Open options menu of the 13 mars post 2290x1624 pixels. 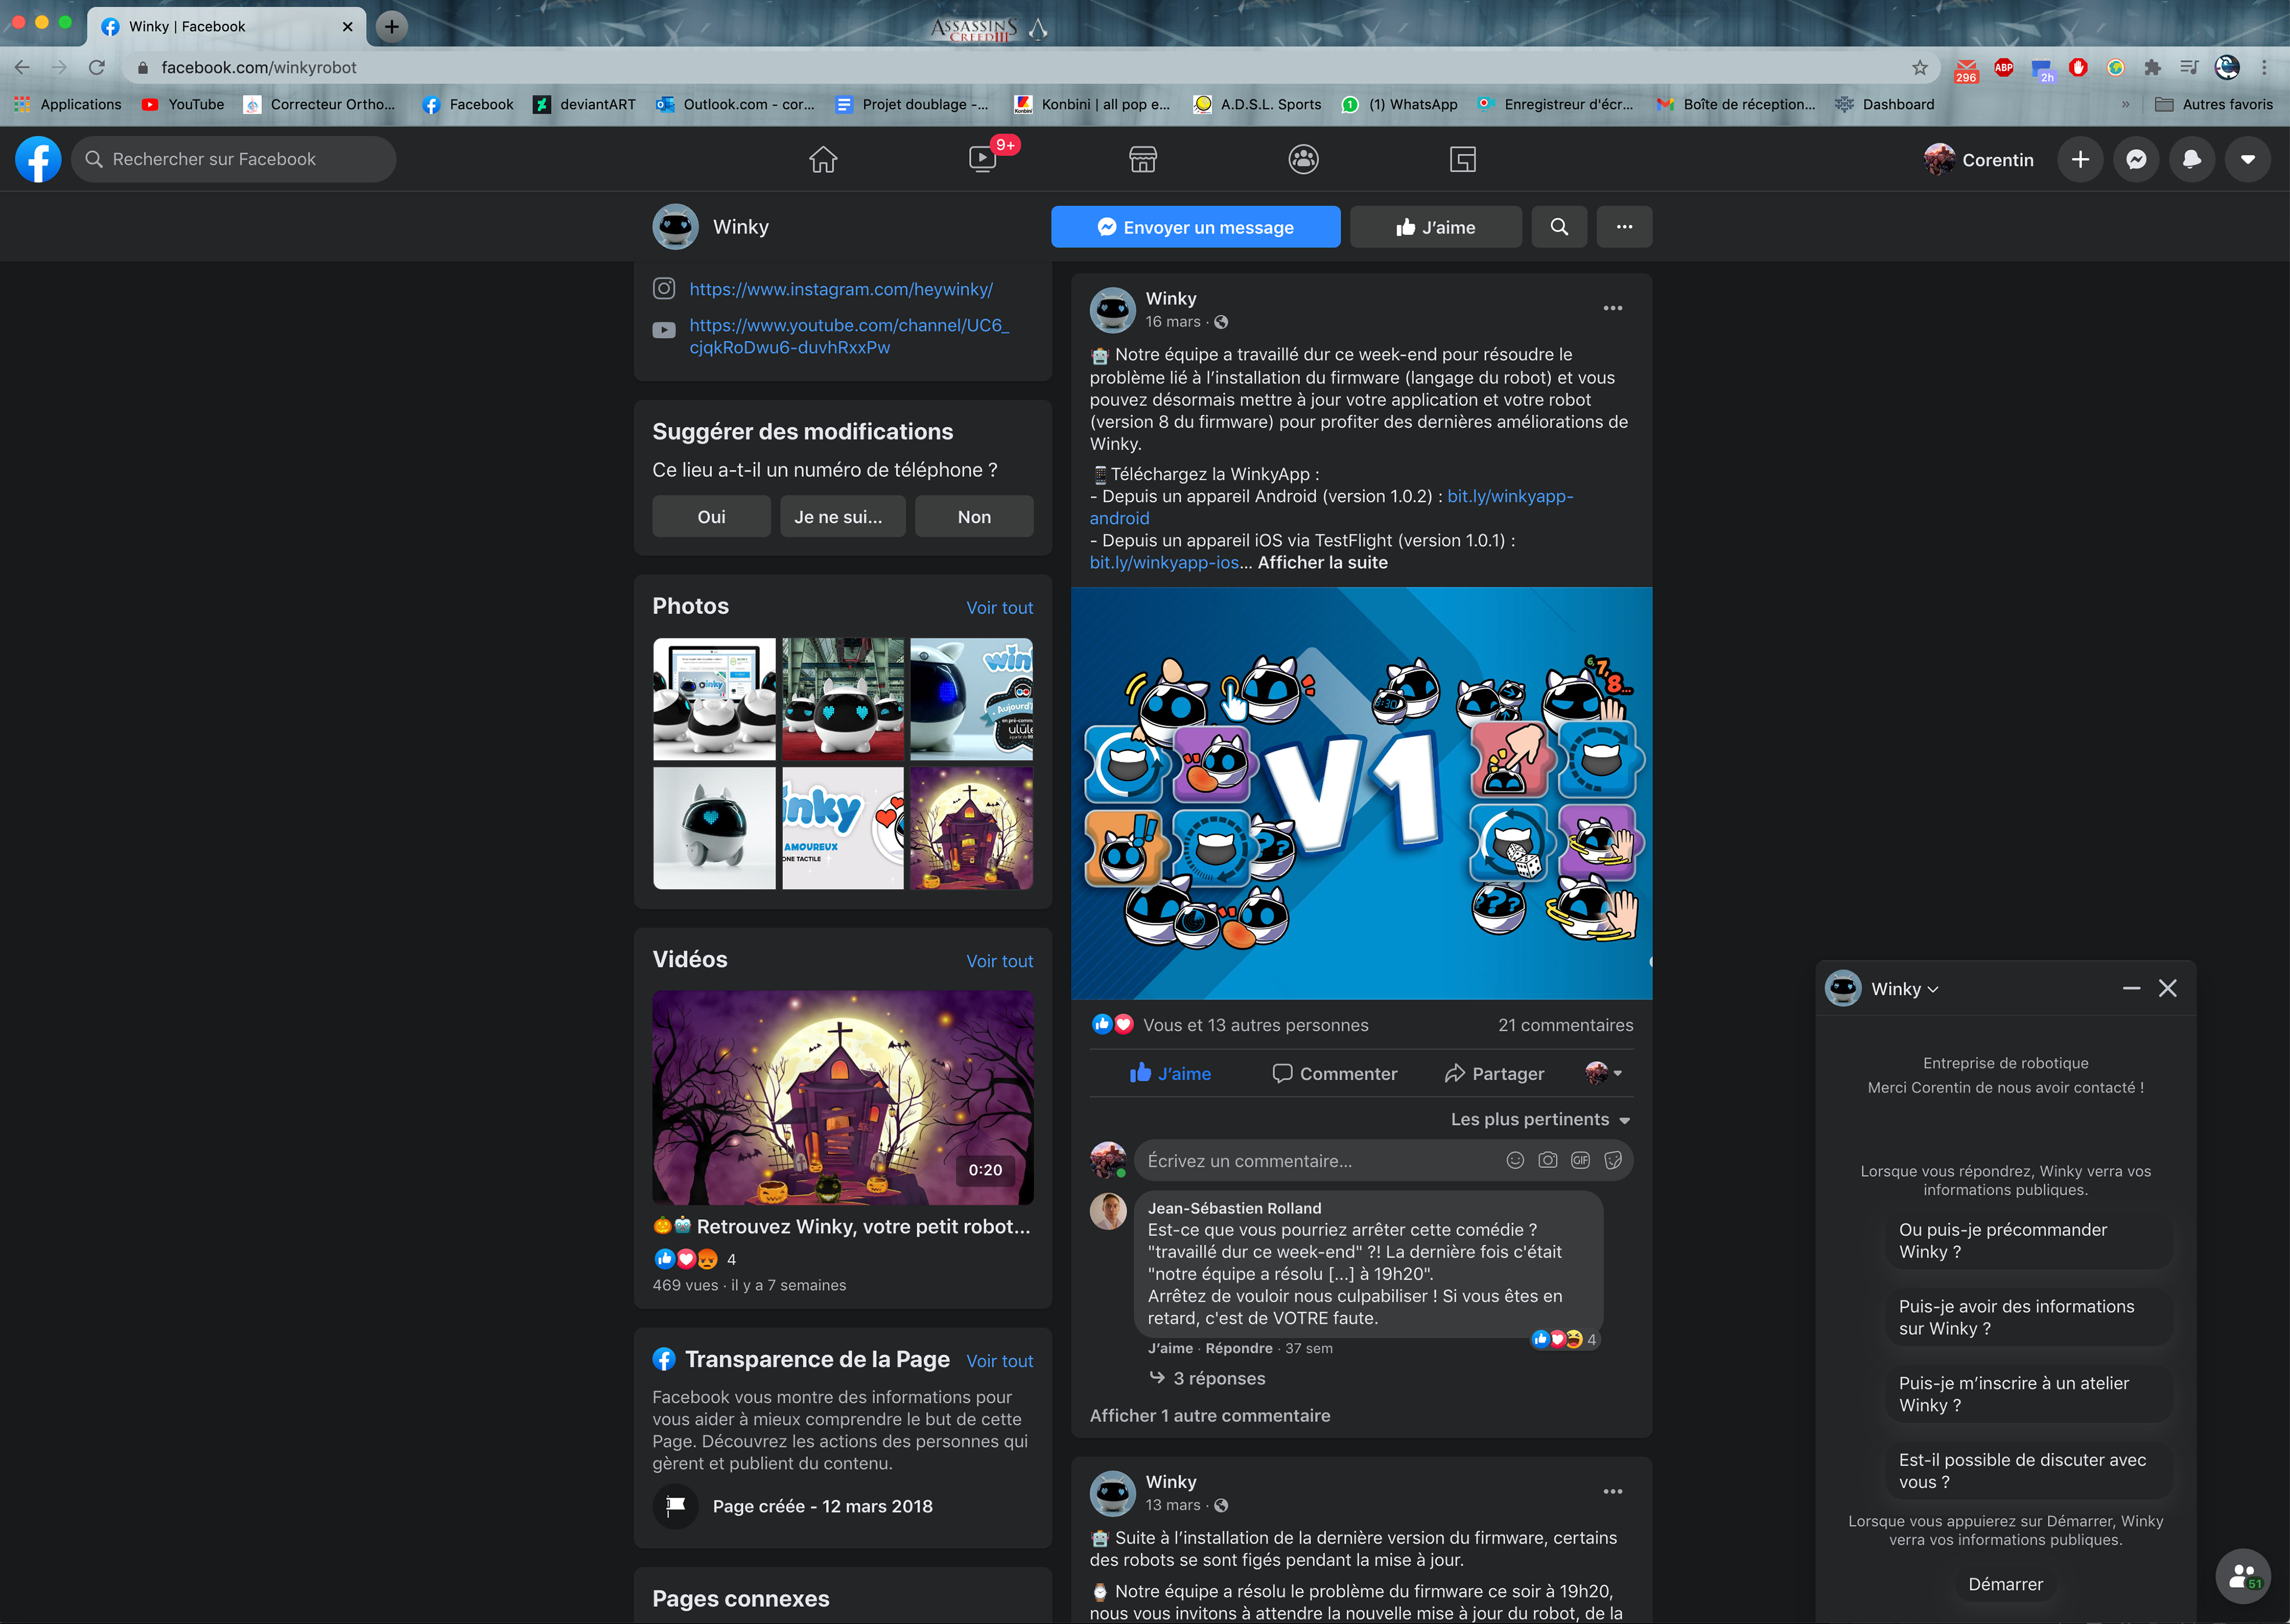click(1613, 1491)
